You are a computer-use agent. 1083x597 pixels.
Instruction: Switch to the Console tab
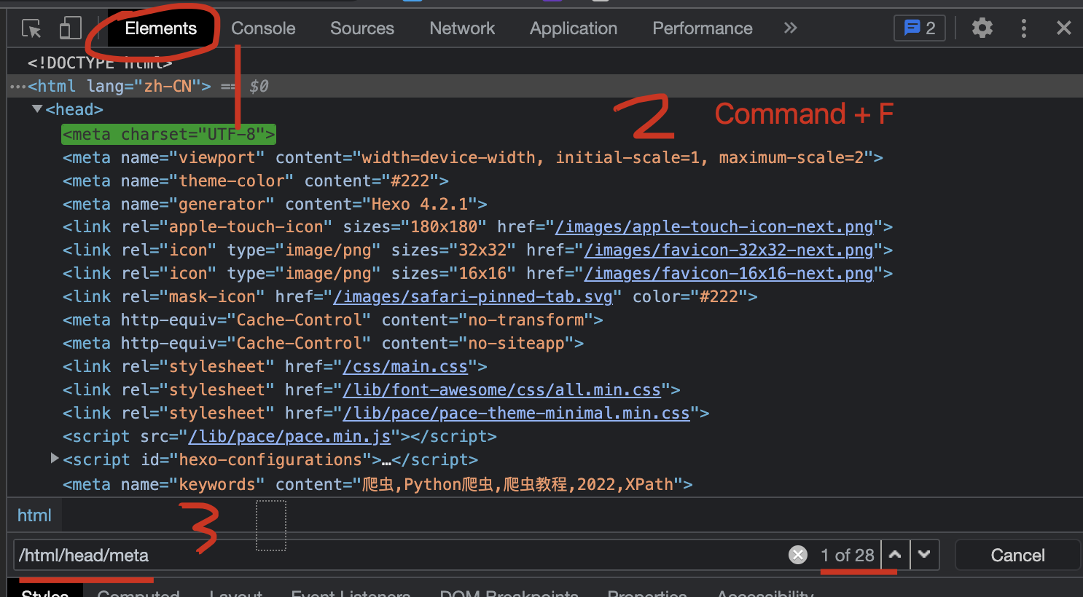263,28
